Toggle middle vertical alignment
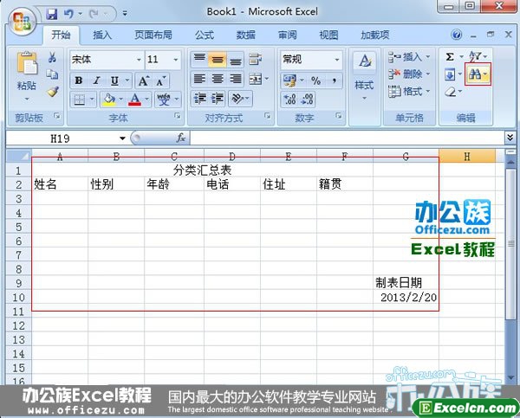Viewport: 520px width, 418px height. [x=218, y=59]
